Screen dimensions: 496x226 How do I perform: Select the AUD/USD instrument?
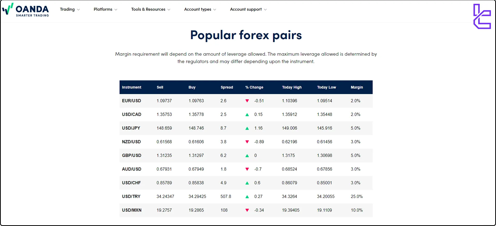click(131, 169)
